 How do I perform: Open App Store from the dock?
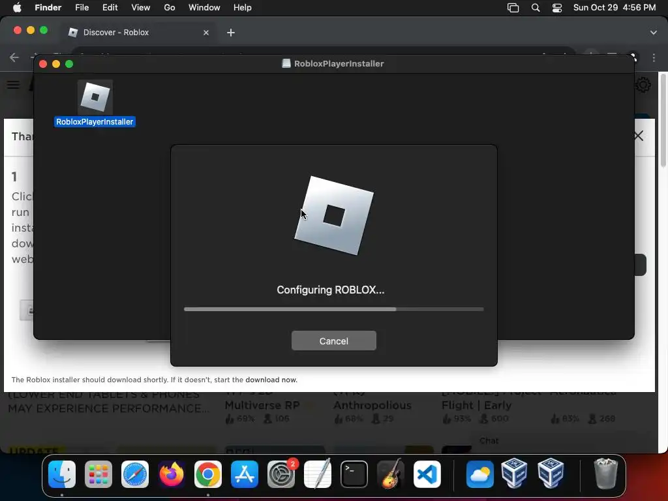pyautogui.click(x=245, y=474)
